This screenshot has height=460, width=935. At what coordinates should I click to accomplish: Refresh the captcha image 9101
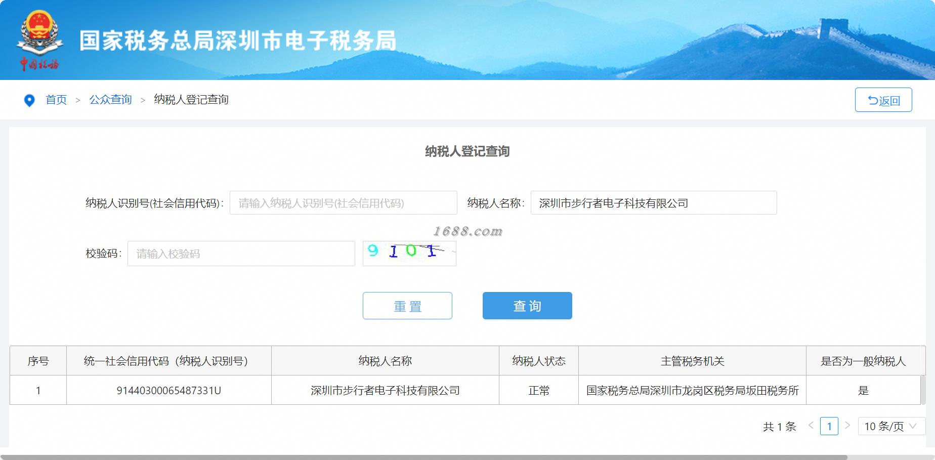pyautogui.click(x=409, y=253)
